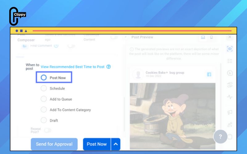Expand the Post Now button arrow menu
Screen dimensions: 247x154
tap(115, 144)
